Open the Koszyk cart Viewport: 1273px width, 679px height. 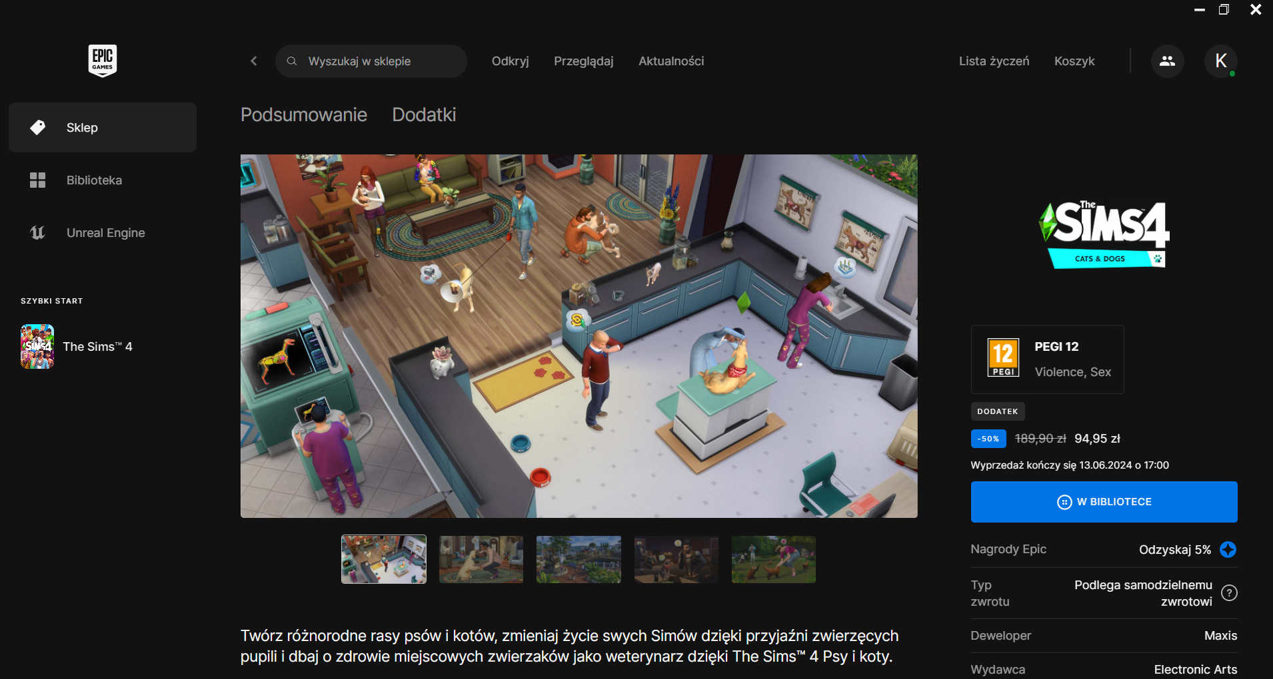point(1074,61)
